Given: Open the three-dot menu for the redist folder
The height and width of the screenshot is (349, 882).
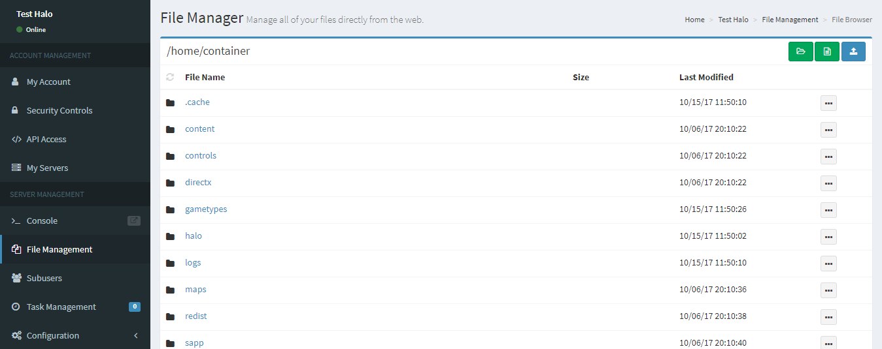Looking at the screenshot, I should (828, 317).
